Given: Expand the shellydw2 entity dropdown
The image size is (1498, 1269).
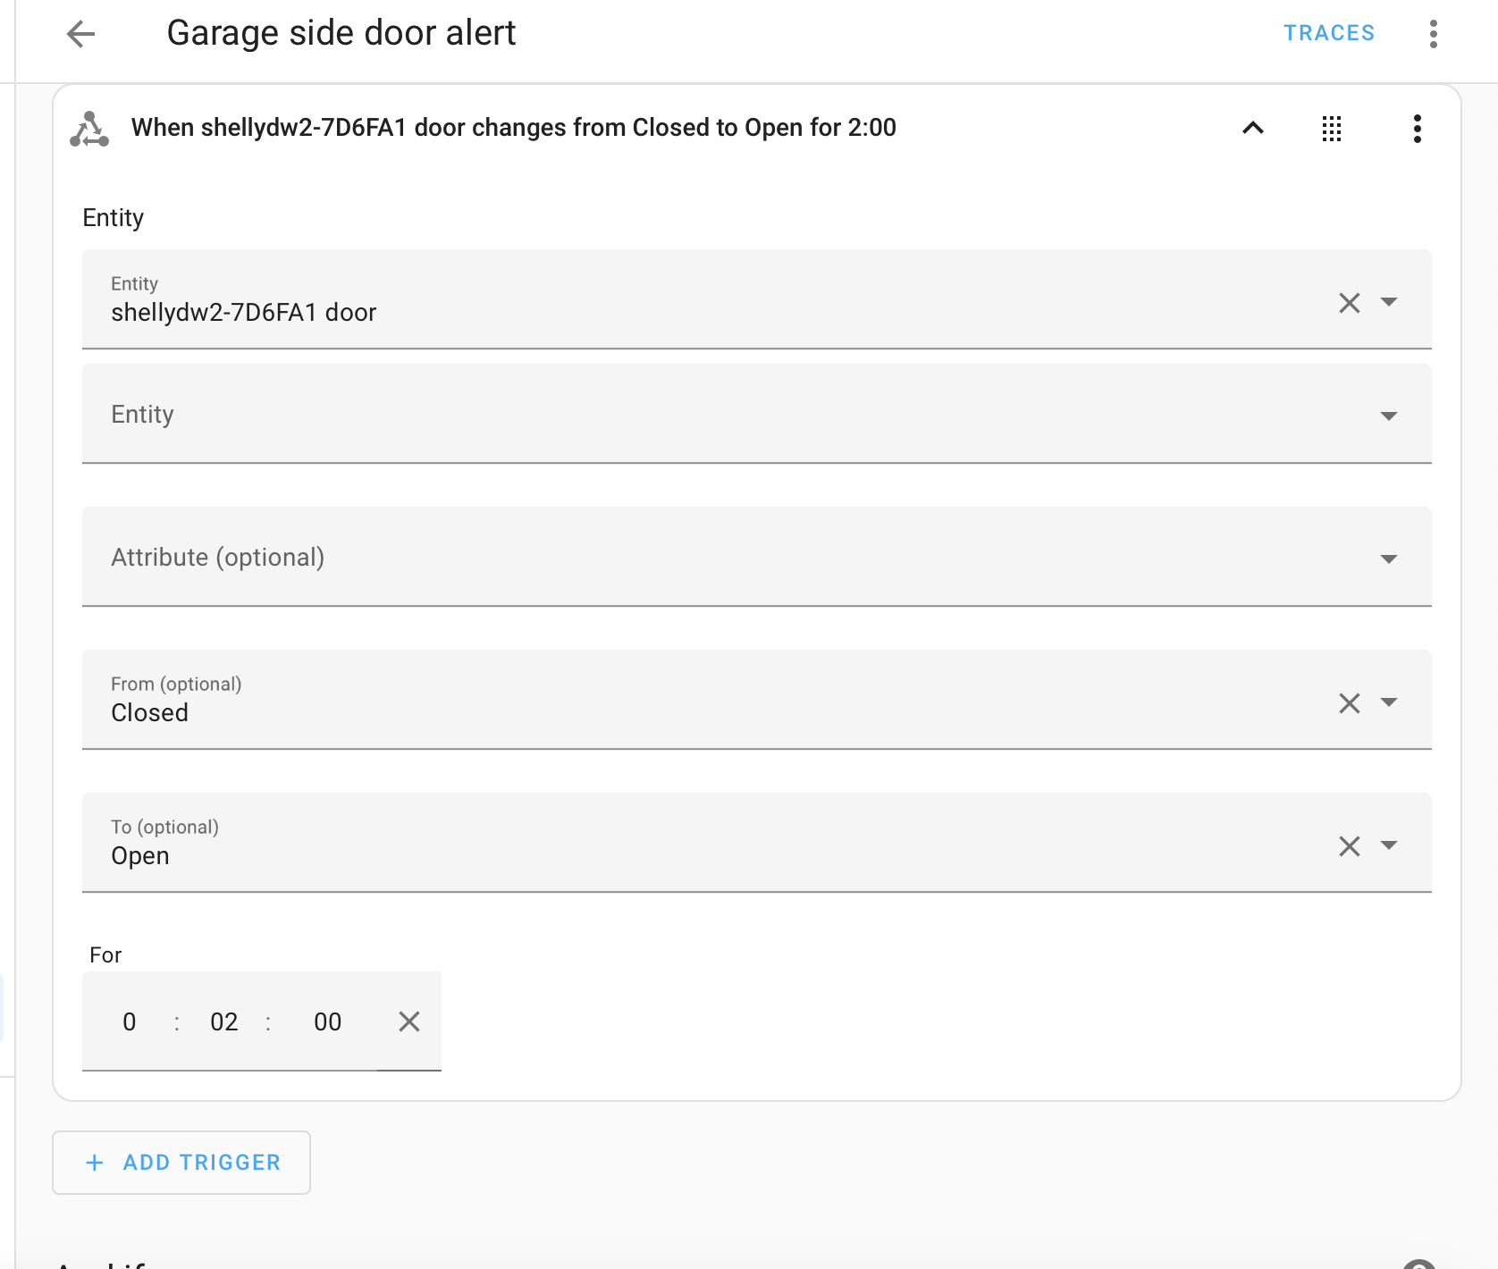Looking at the screenshot, I should coord(1389,302).
